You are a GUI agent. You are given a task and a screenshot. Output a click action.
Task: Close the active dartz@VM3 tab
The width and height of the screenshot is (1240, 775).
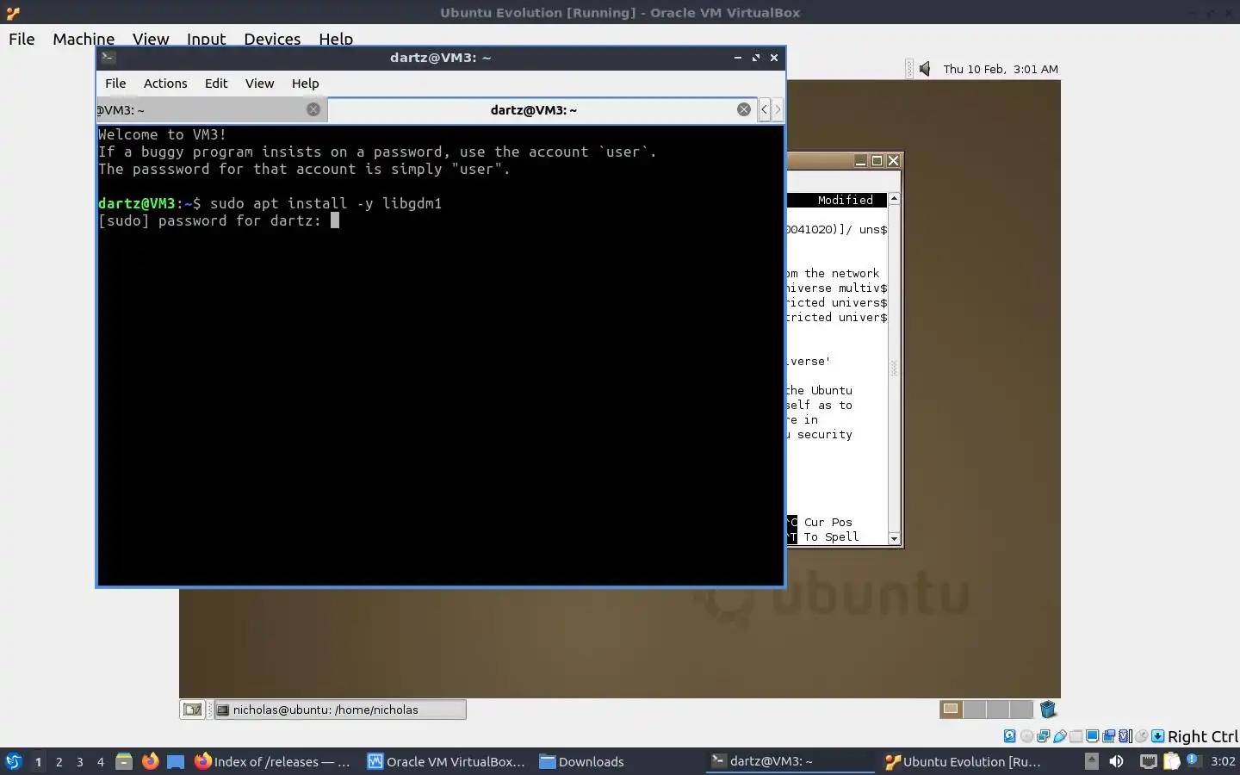pos(744,109)
